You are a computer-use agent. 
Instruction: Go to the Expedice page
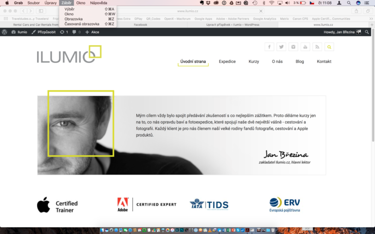pyautogui.click(x=227, y=61)
